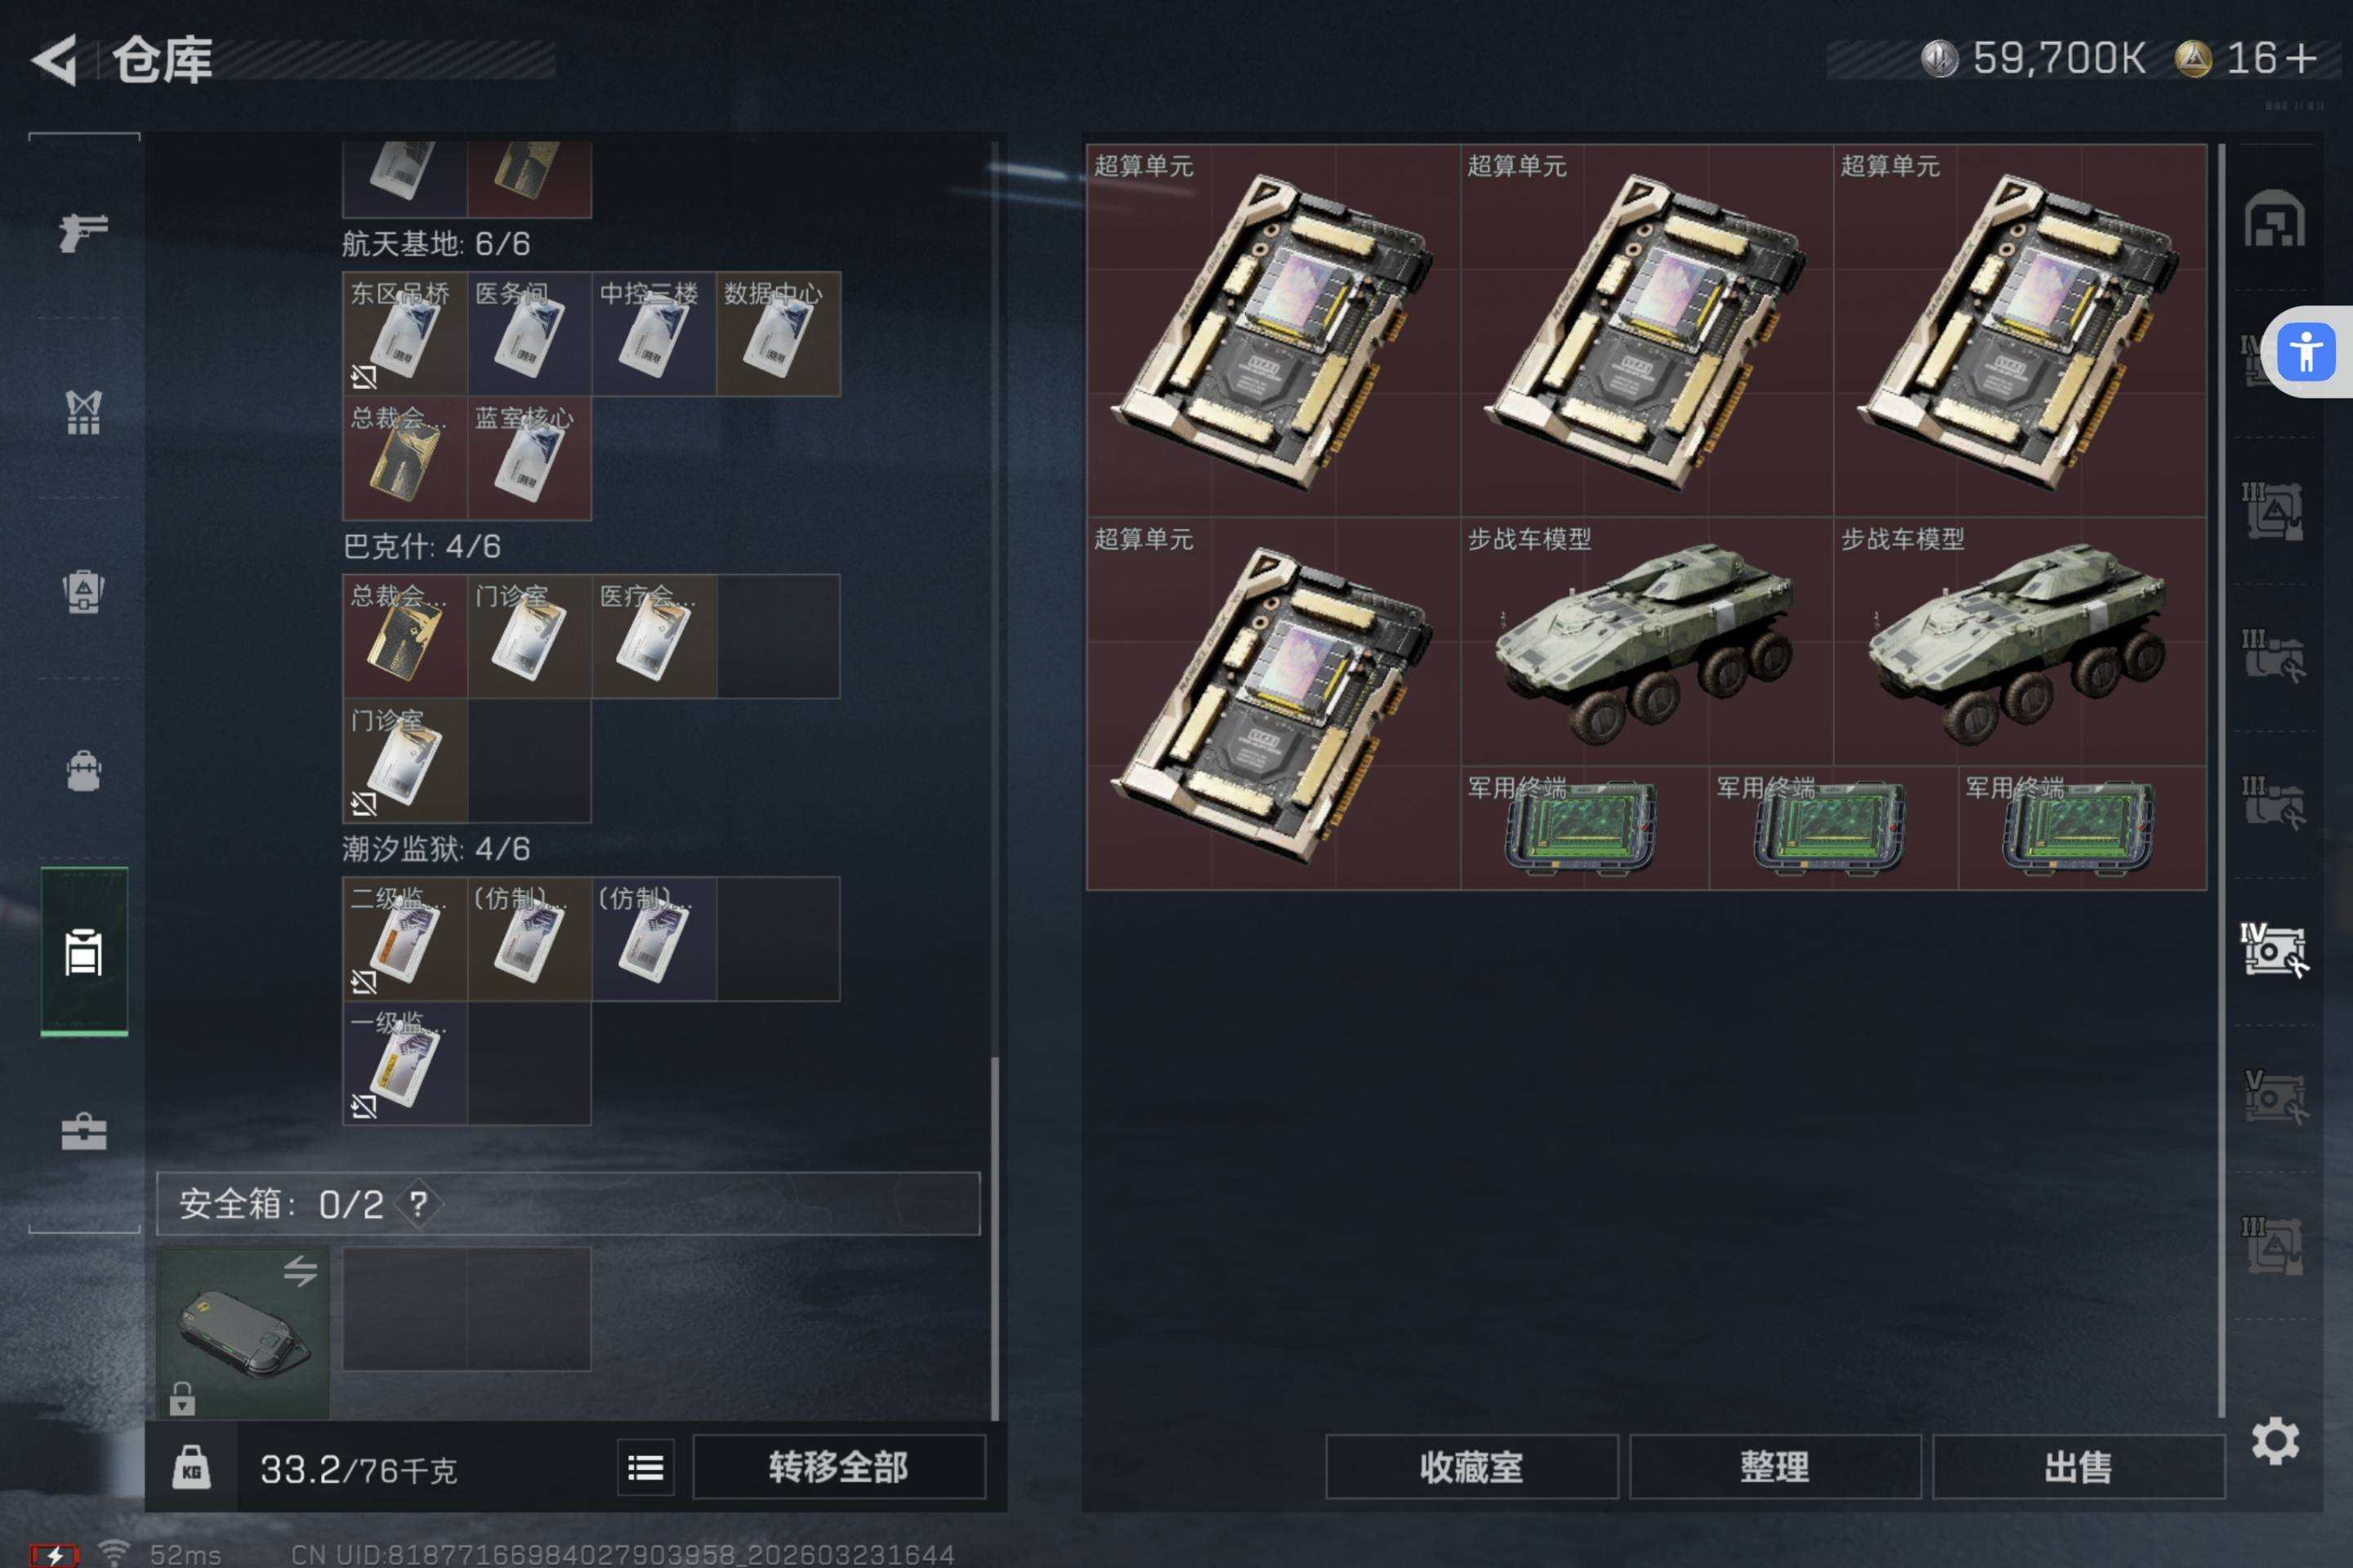Switch to the V expansion container tab

[x=2273, y=1097]
